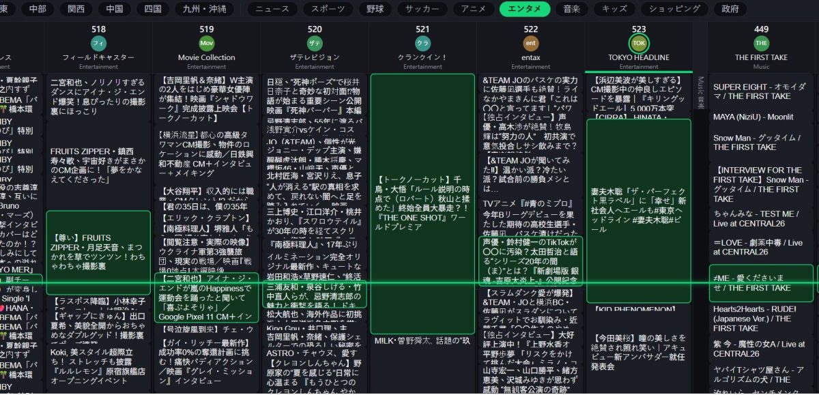Open SUPER EIGHT - オモイダマ program

tap(761, 91)
